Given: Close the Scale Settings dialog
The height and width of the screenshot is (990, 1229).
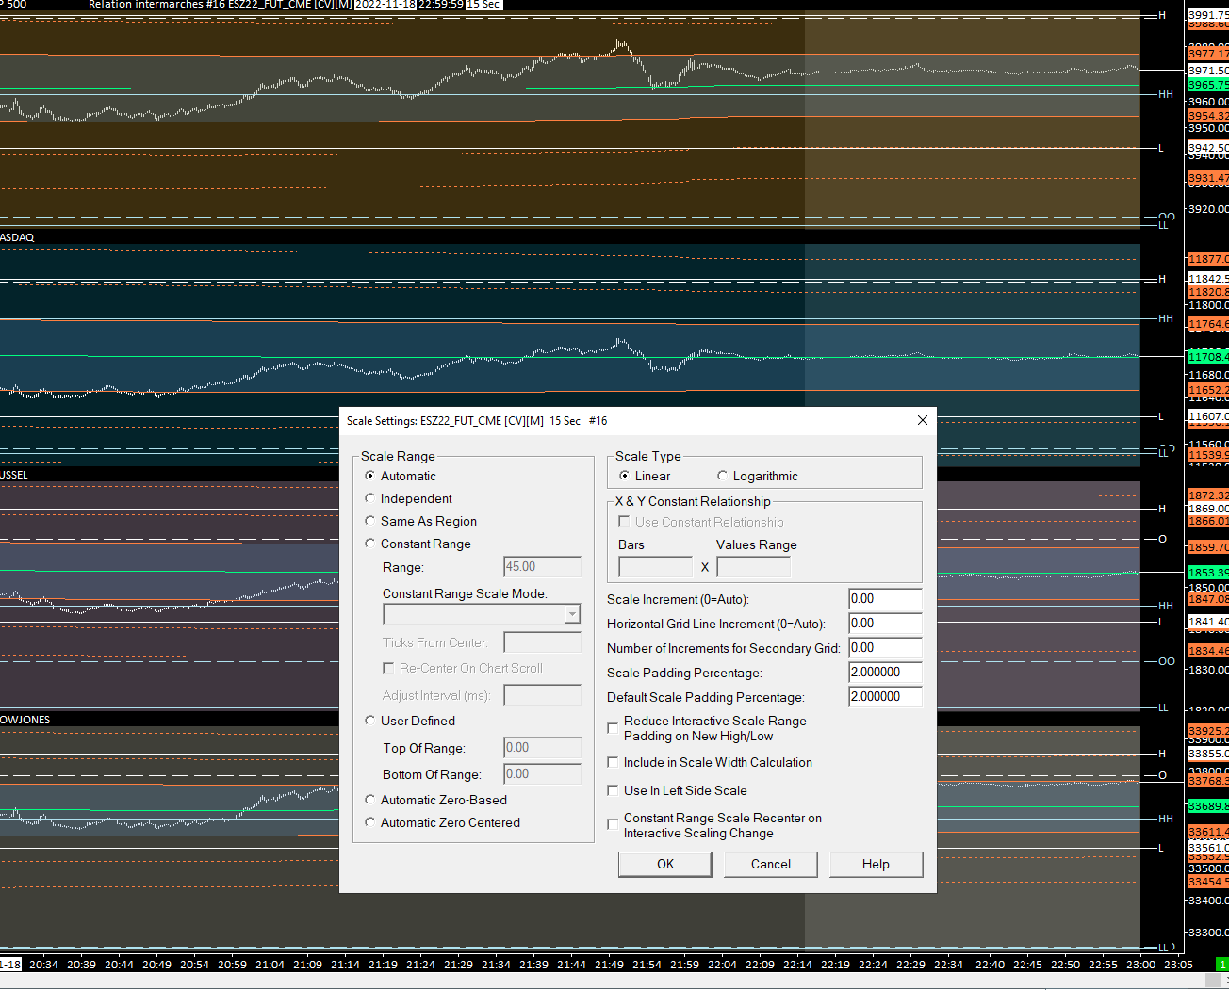Looking at the screenshot, I should 922,421.
